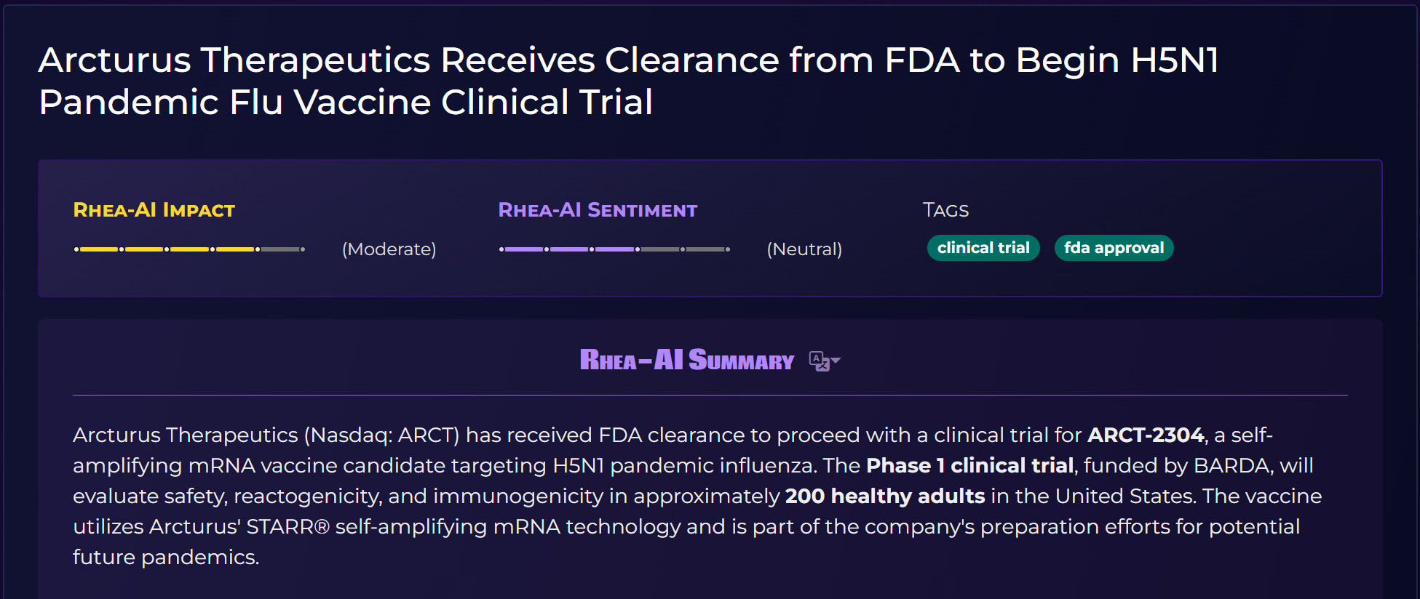Expand the translate dropdown arrow
Image resolution: width=1420 pixels, height=599 pixels.
(x=836, y=361)
